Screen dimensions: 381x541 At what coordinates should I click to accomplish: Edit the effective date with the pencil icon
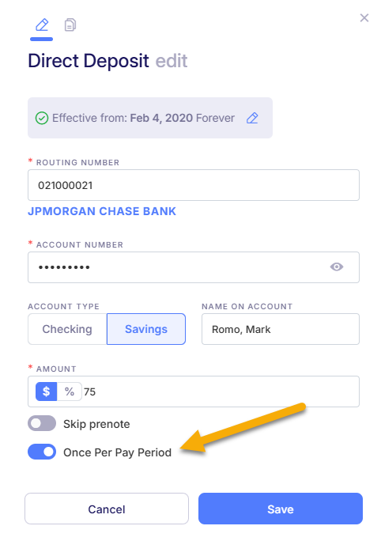click(252, 118)
